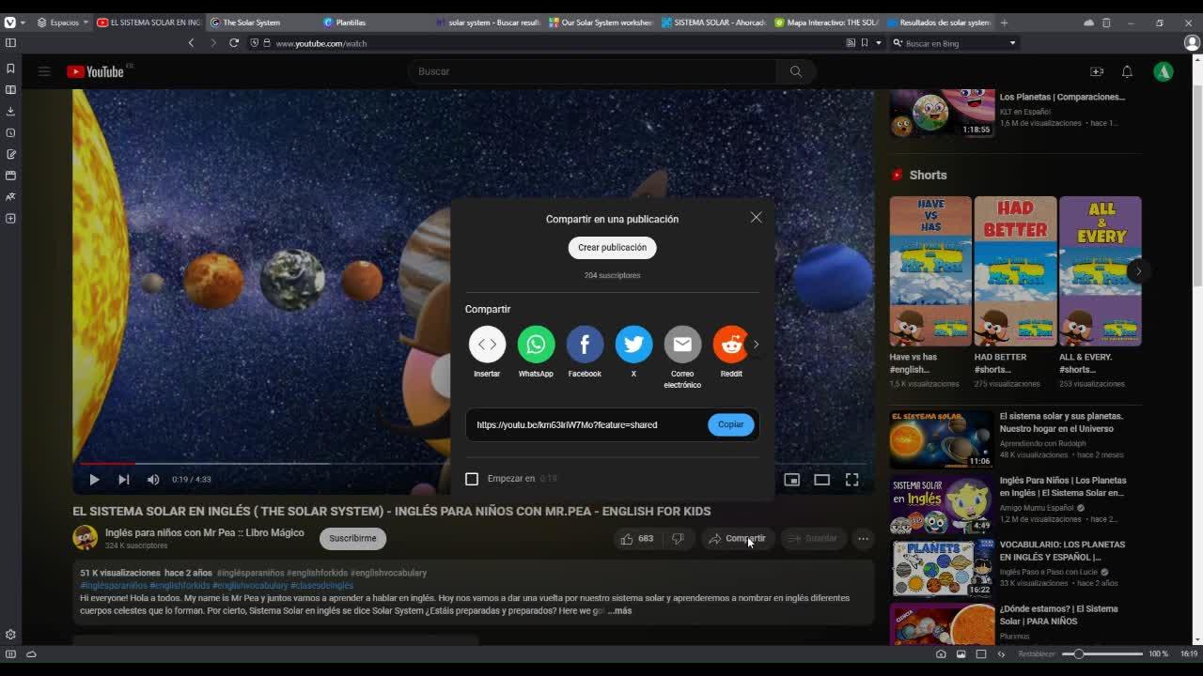
Task: Switch to Resultados de: solar system tab
Action: tap(938, 23)
